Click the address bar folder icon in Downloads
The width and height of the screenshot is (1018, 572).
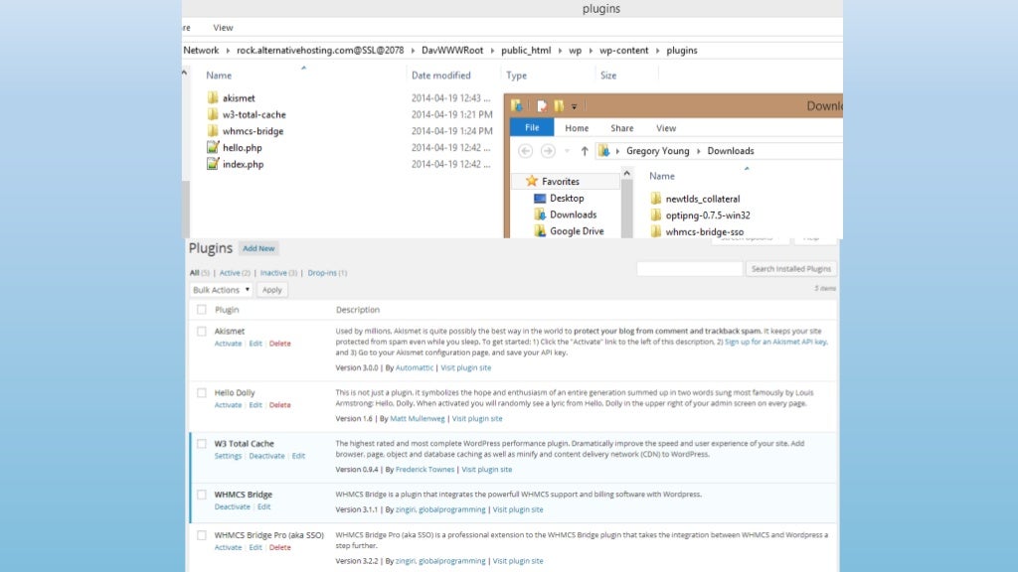coord(603,151)
